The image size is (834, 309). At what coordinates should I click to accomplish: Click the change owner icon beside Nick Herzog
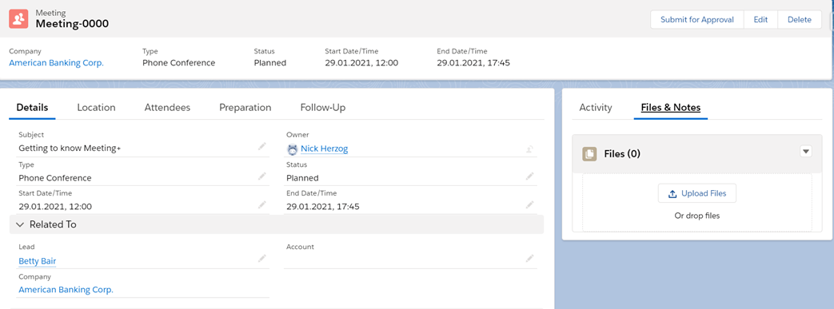pyautogui.click(x=530, y=149)
